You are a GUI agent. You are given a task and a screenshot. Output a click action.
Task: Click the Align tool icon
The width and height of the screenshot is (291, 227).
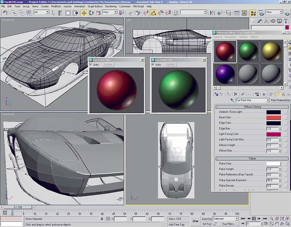coord(220,13)
